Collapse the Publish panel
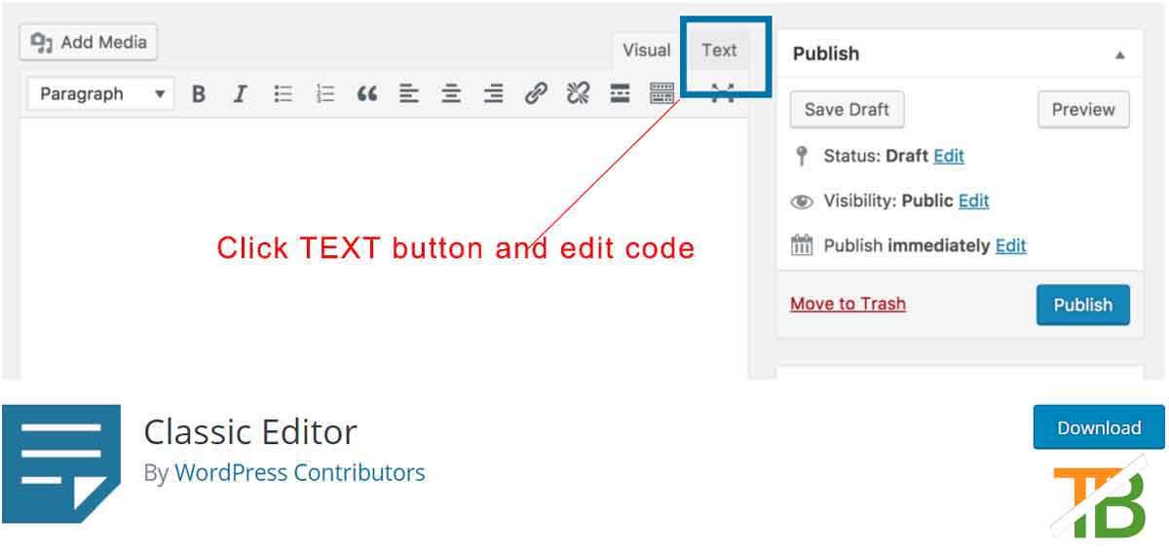The height and width of the screenshot is (553, 1169). [1120, 55]
